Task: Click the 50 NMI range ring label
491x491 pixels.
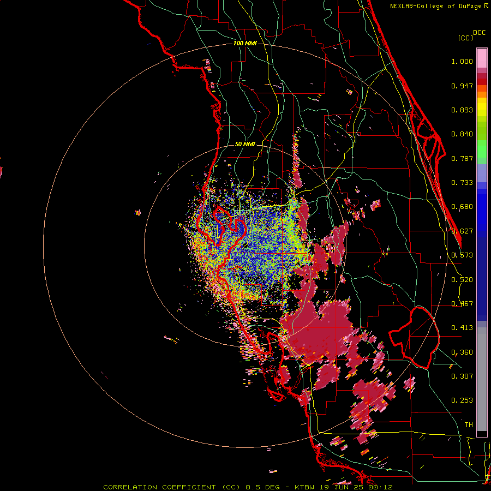Action: [245, 145]
